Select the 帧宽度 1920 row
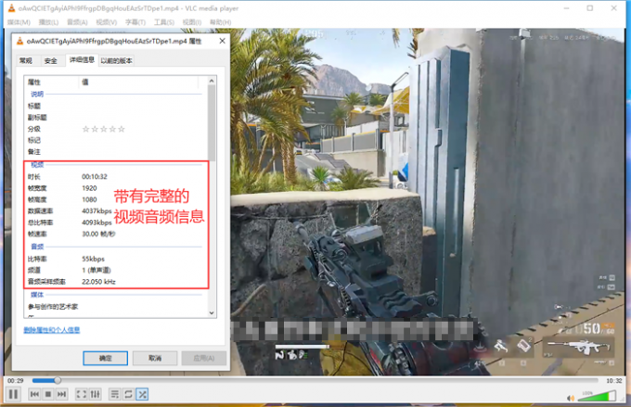Screen dimensions: 631x407 pos(115,188)
